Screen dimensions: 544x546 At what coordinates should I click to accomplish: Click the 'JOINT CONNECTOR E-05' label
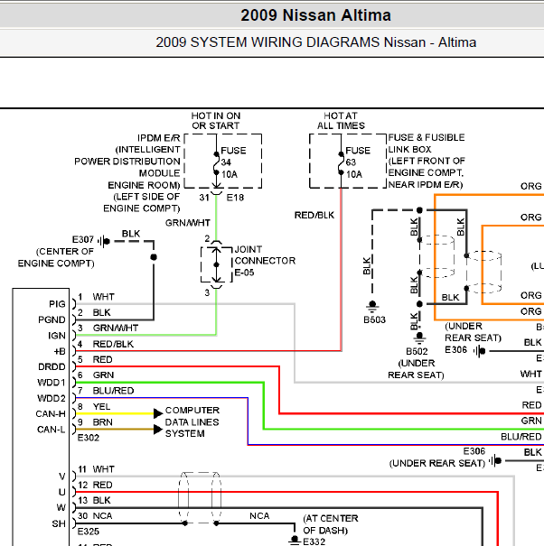(x=265, y=261)
